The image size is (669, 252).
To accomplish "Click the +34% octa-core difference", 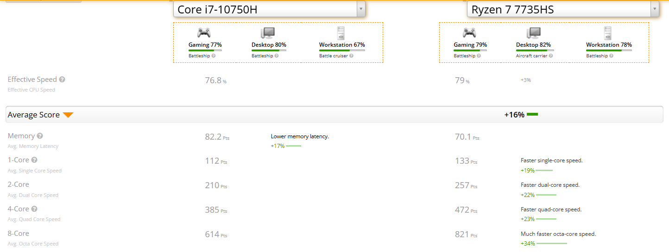I will 528,243.
